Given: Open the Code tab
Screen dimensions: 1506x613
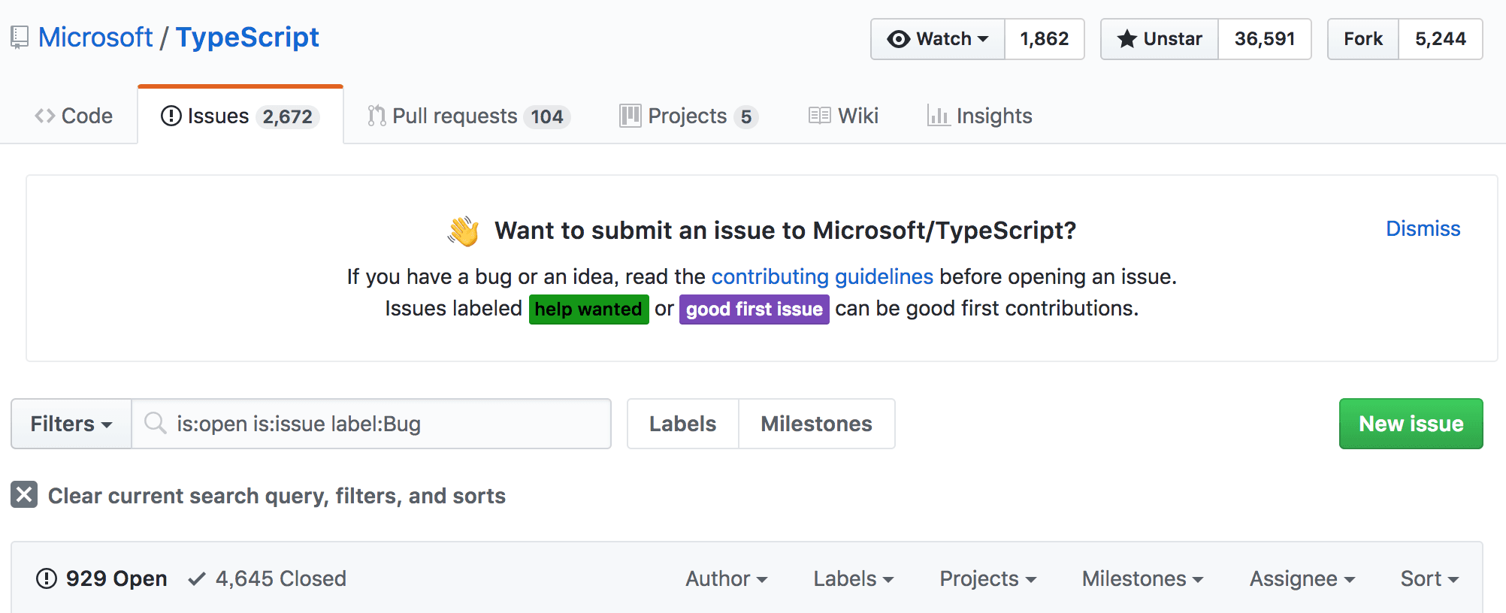Looking at the screenshot, I should 74,116.
